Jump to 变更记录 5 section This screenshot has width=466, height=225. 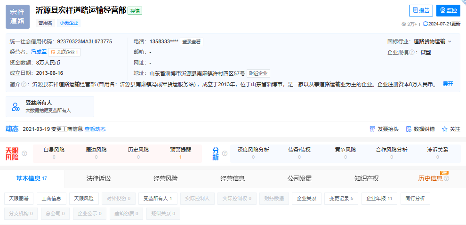341,199
